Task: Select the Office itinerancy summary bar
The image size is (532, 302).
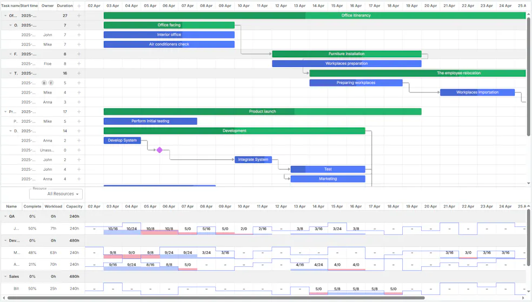Action: pos(315,15)
